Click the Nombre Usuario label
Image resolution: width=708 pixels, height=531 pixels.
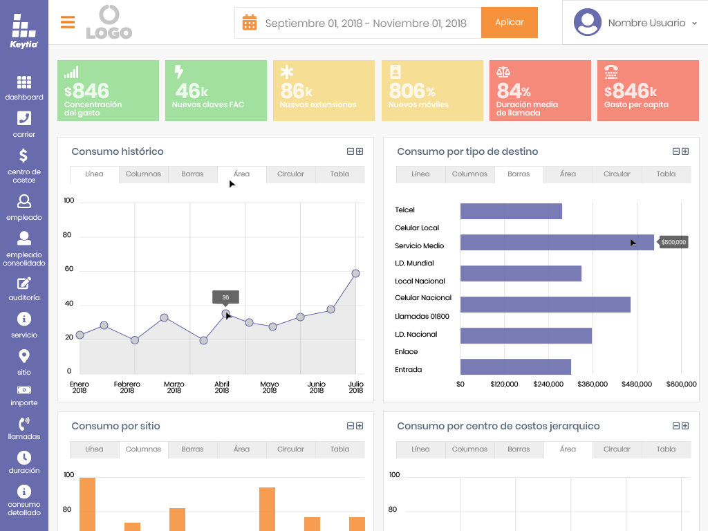coord(646,23)
